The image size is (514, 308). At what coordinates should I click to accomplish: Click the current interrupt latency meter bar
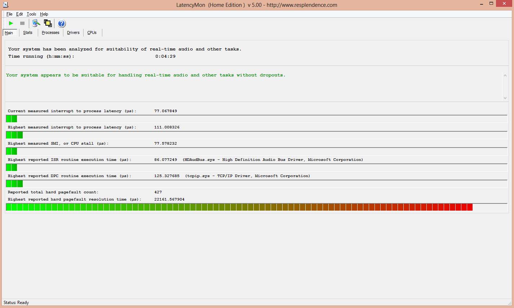point(257,119)
